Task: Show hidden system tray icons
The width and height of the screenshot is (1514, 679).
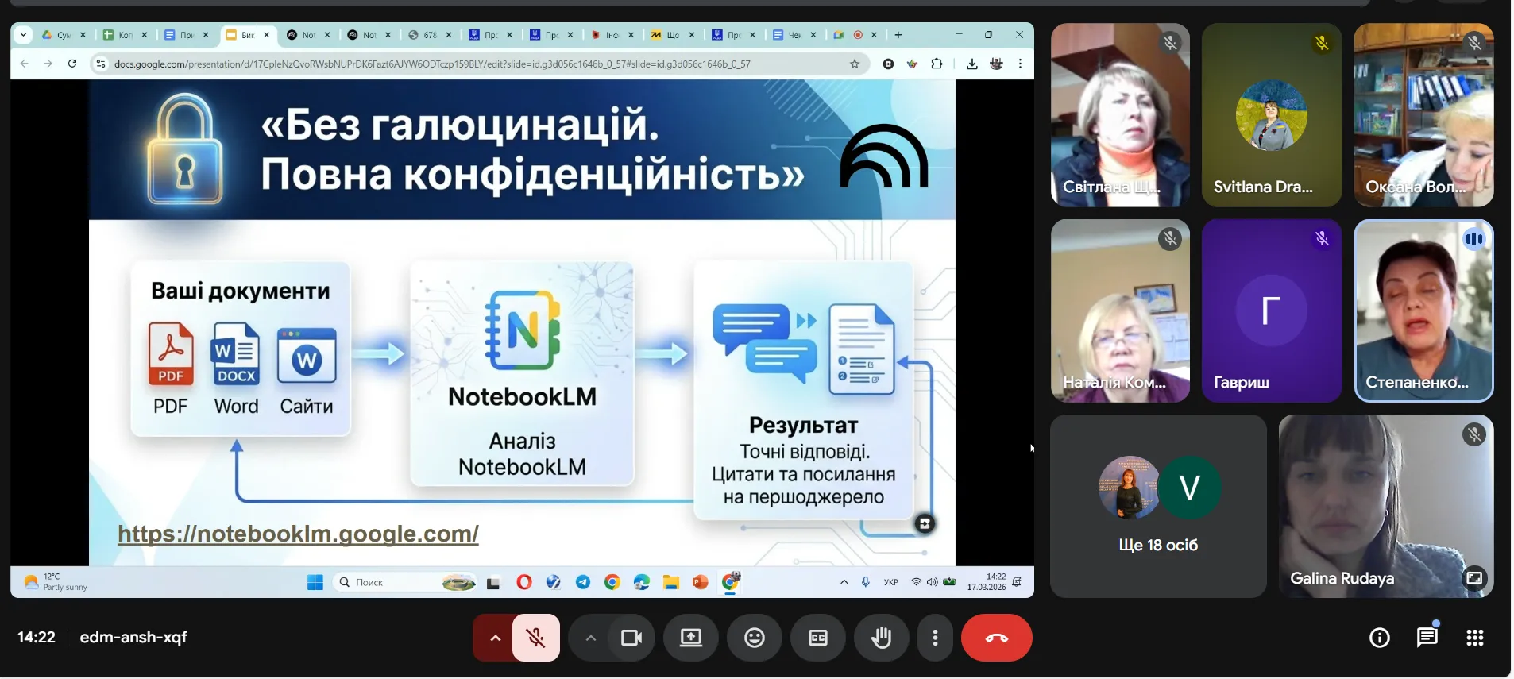Action: pos(844,582)
